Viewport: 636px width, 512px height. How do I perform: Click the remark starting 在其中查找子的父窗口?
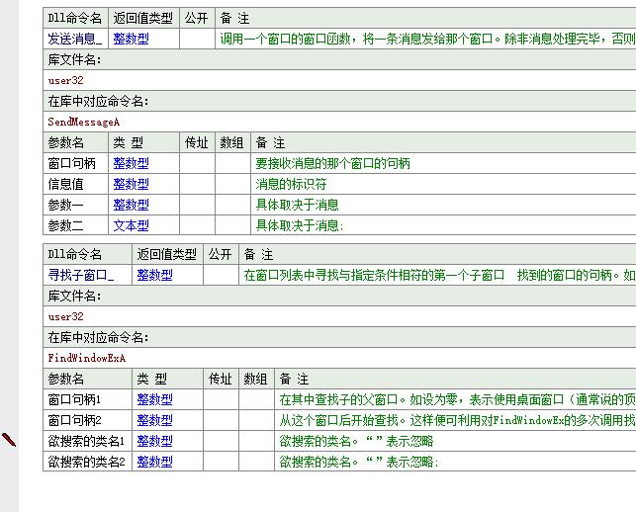click(457, 399)
